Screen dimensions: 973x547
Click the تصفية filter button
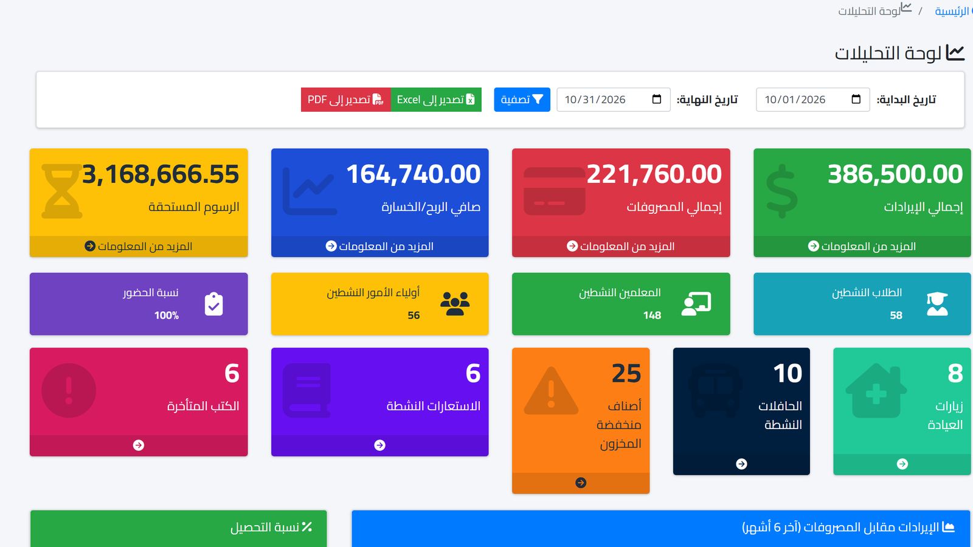[x=522, y=100]
